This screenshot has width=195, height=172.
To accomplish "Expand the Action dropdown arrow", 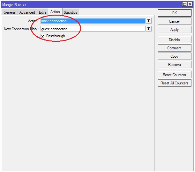I will [x=148, y=21].
